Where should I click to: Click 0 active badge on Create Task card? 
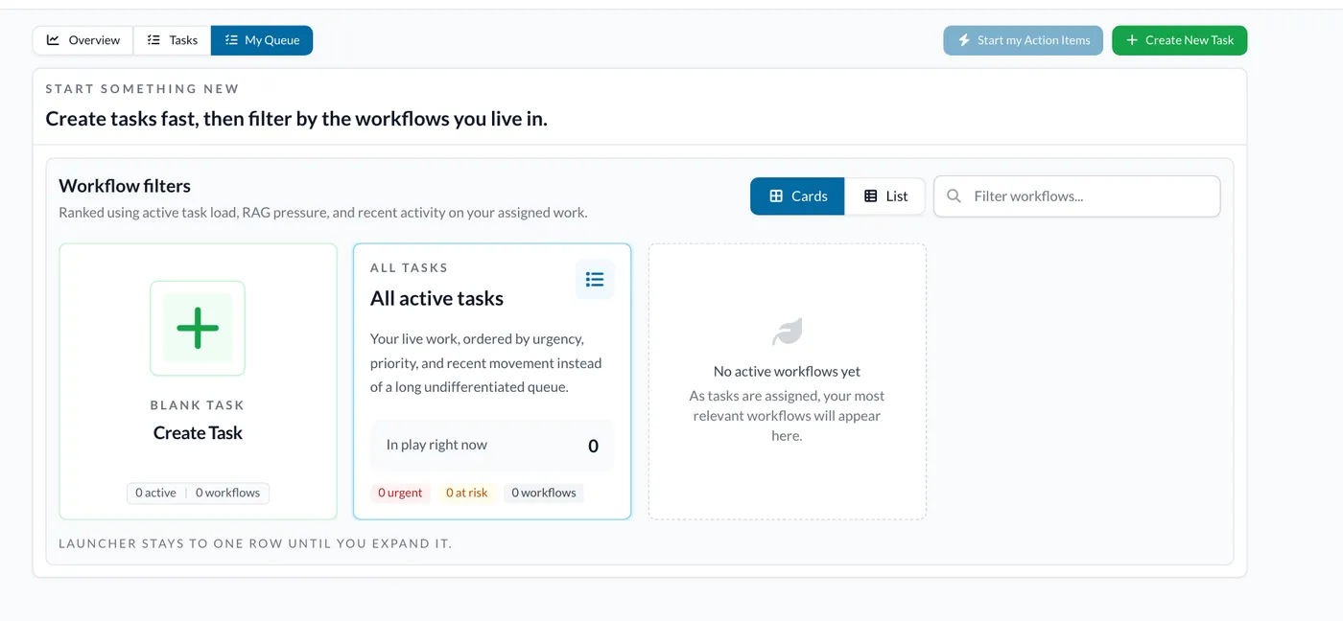(155, 493)
